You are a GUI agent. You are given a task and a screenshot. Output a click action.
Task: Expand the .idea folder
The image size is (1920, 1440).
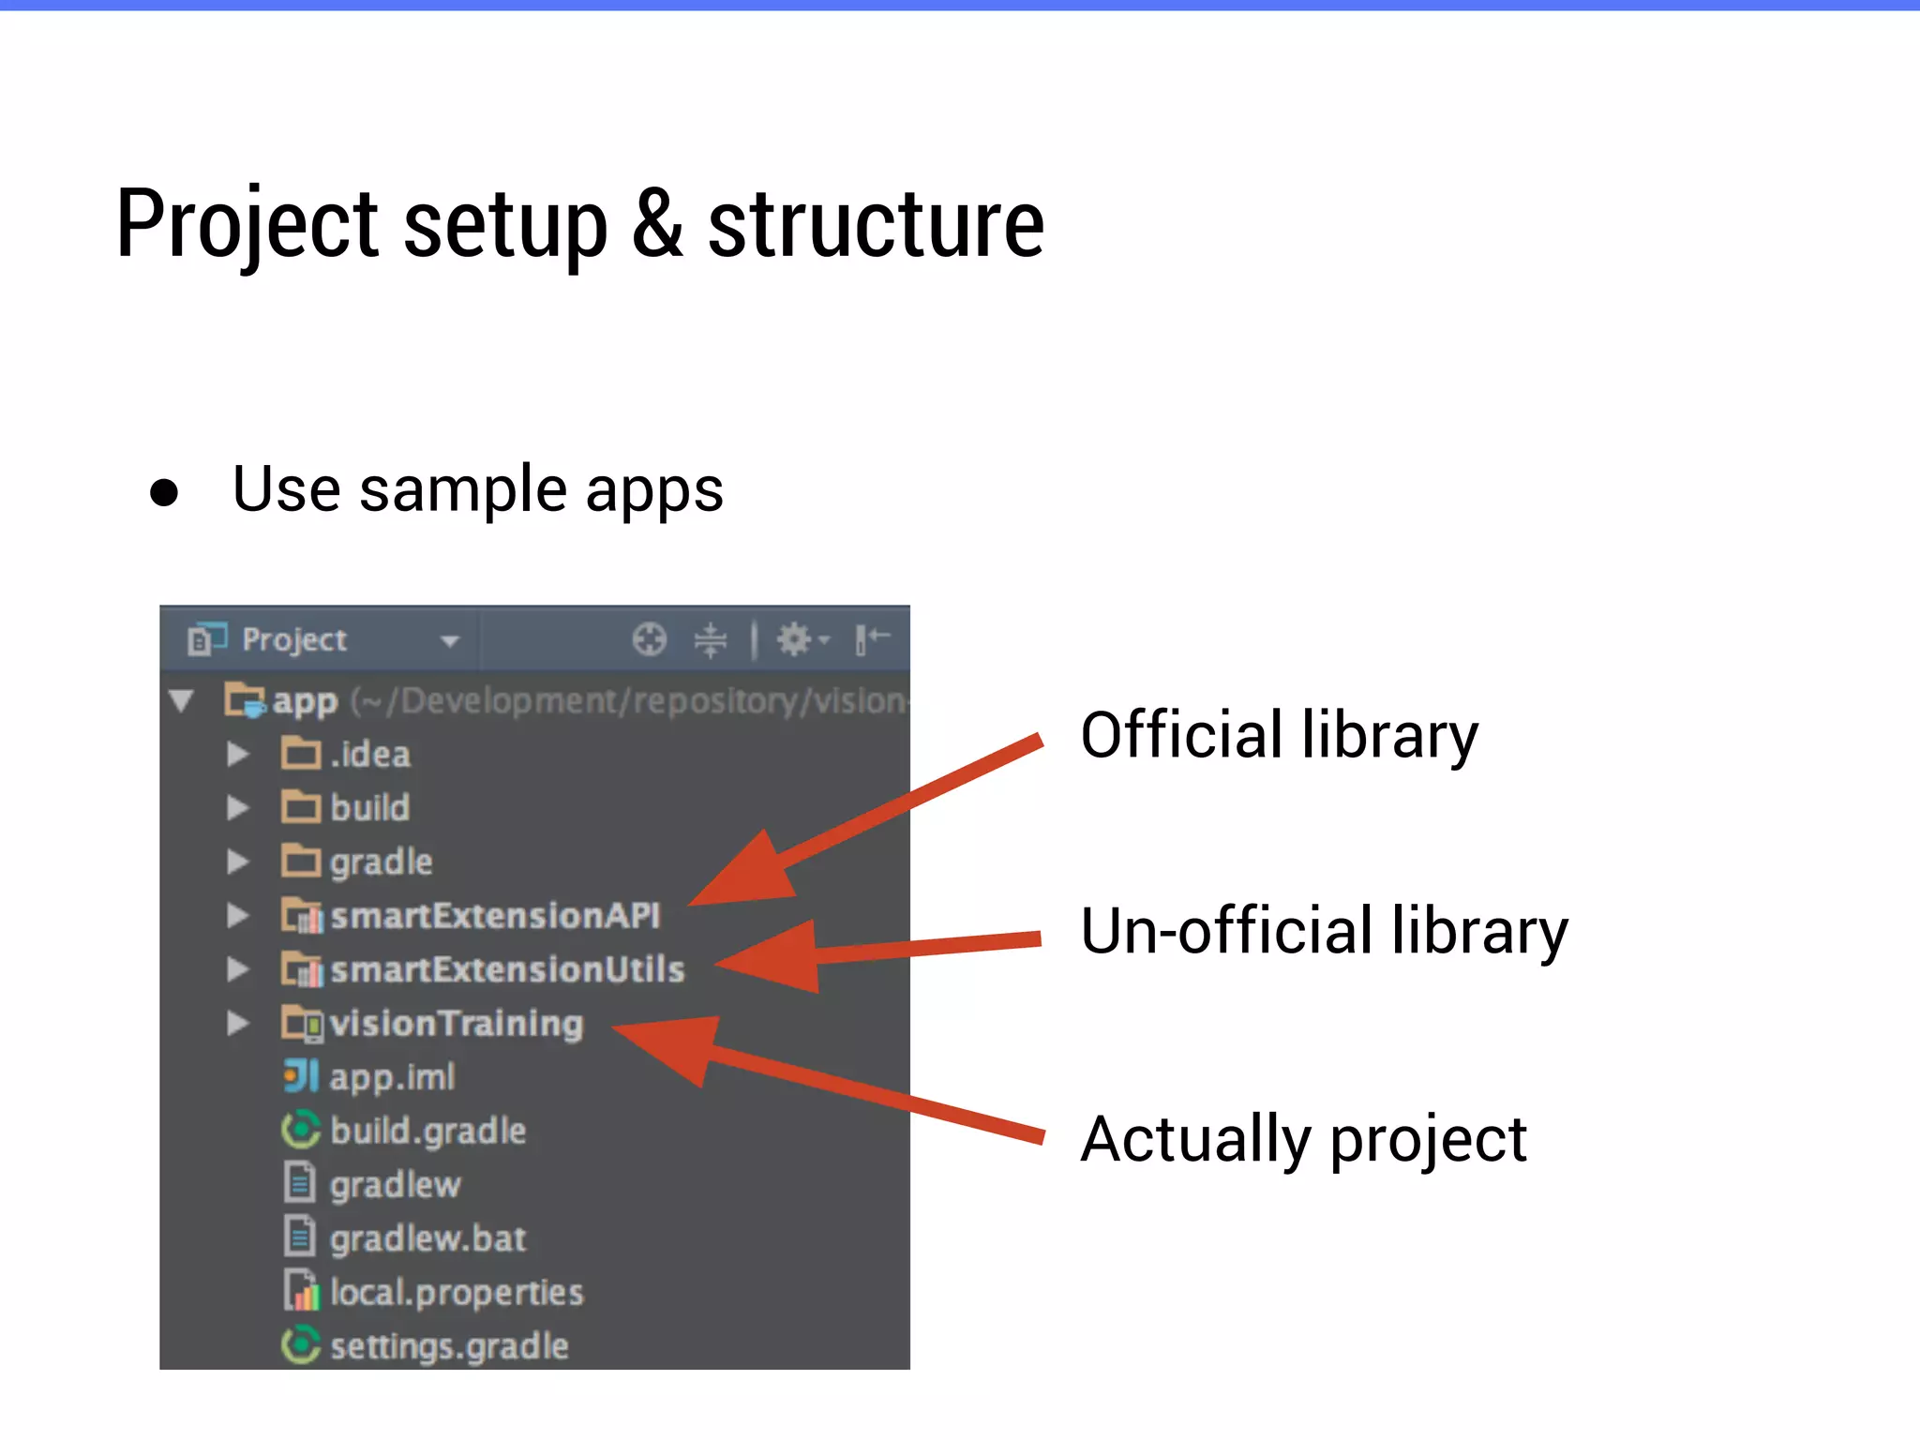click(x=238, y=754)
